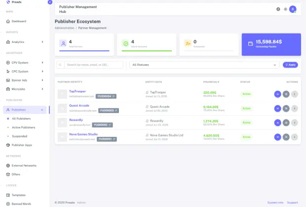Open the Support footer link

[x=292, y=203]
